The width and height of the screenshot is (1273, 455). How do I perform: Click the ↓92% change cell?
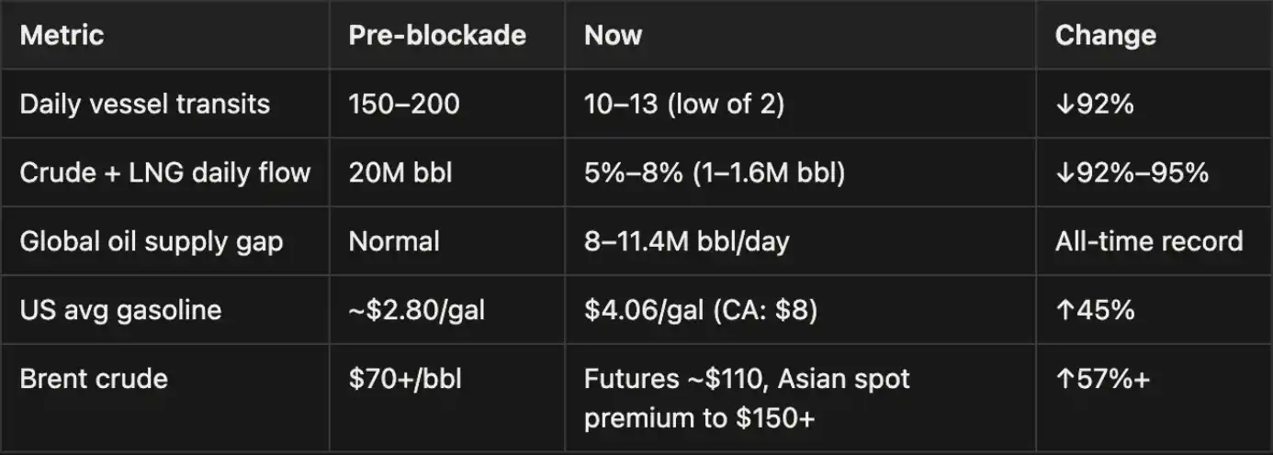[x=1095, y=104]
